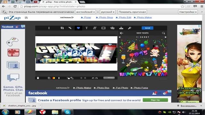The width and height of the screenshot is (205, 115).
Task: Open sticker page 1
Action: [137, 37]
